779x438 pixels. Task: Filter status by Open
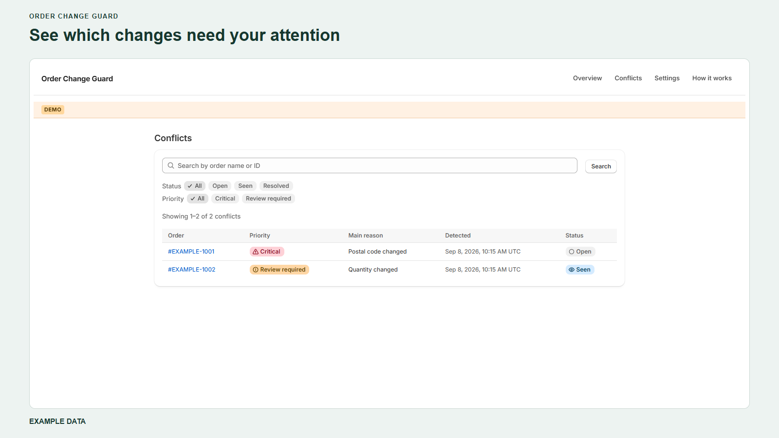[220, 186]
